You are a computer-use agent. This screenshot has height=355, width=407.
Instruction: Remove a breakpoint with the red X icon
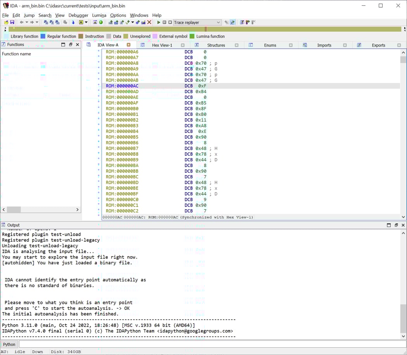[x=149, y=22]
